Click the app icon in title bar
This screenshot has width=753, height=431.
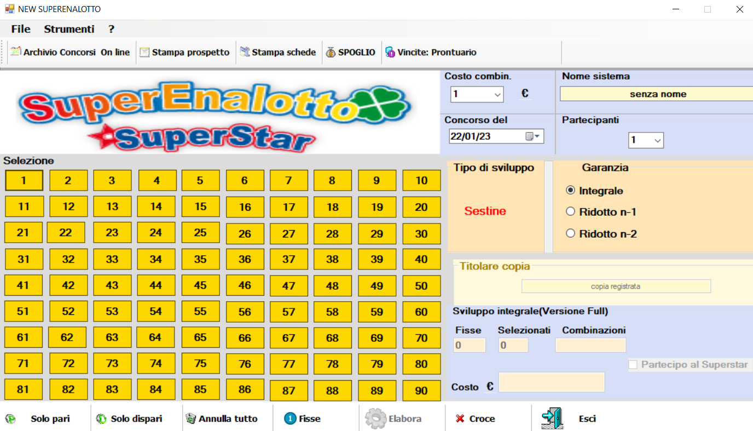click(x=9, y=9)
